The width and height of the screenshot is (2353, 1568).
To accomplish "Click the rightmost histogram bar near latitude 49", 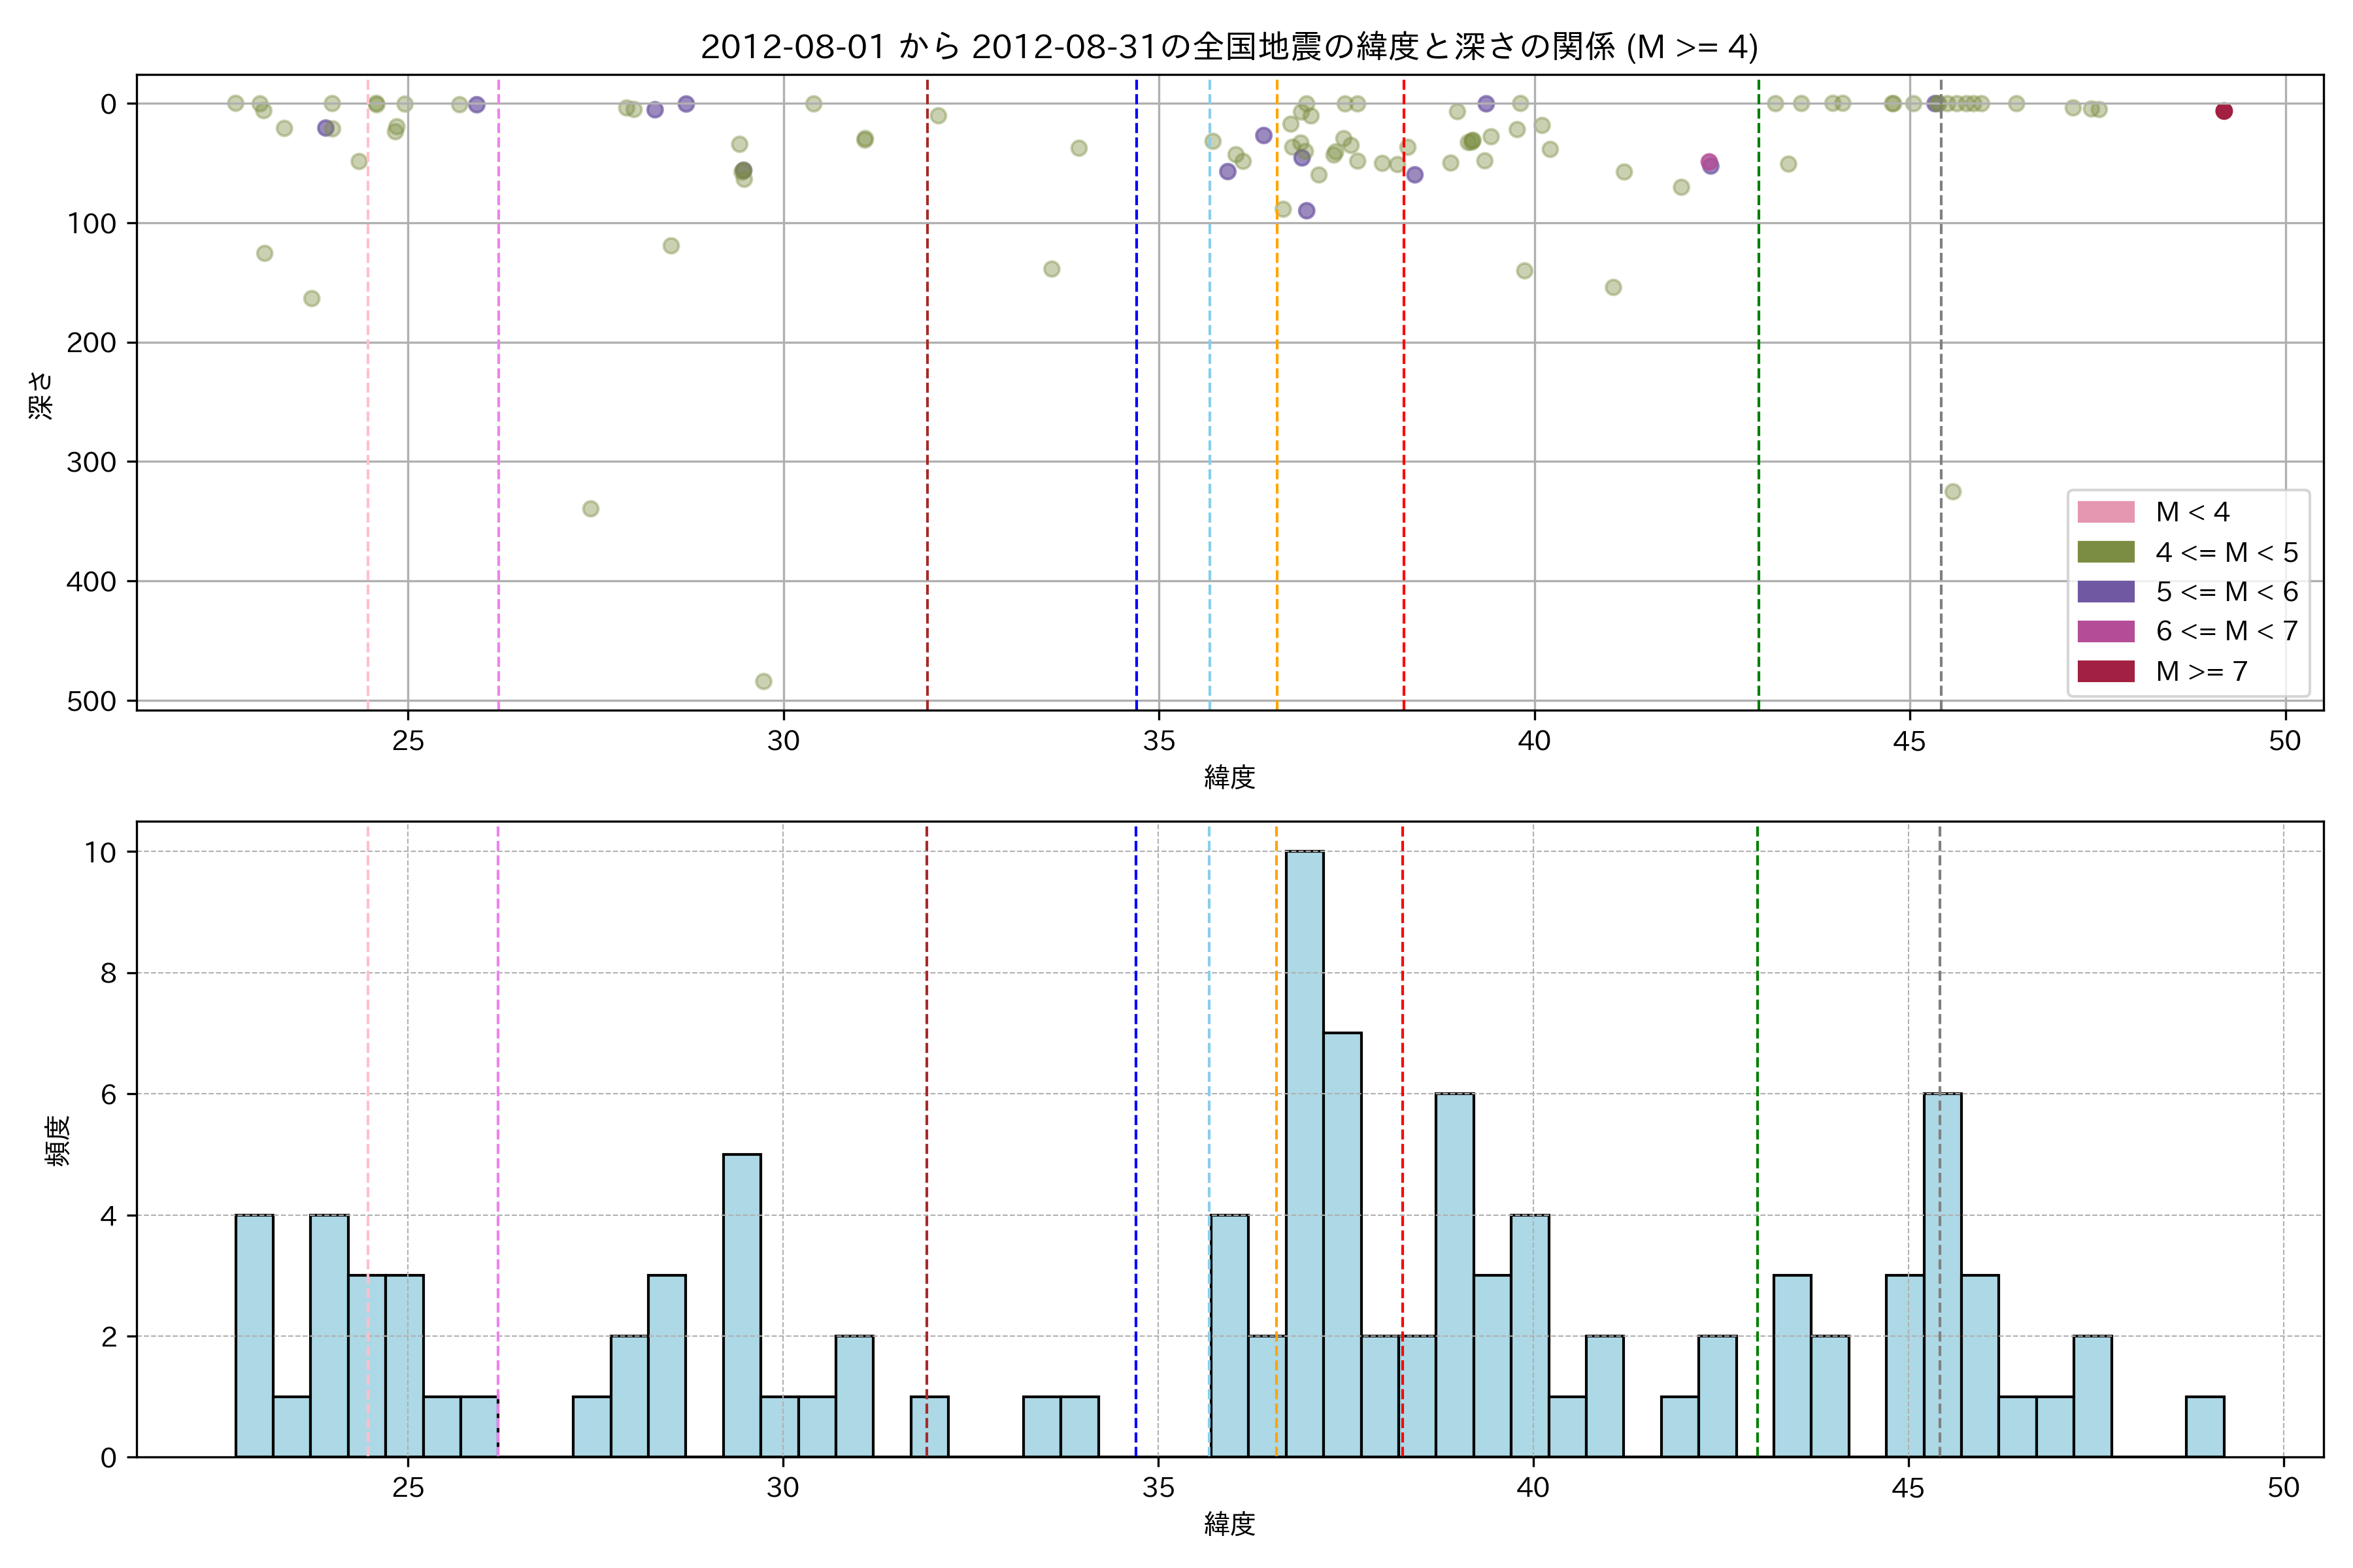I will pyautogui.click(x=2205, y=1426).
